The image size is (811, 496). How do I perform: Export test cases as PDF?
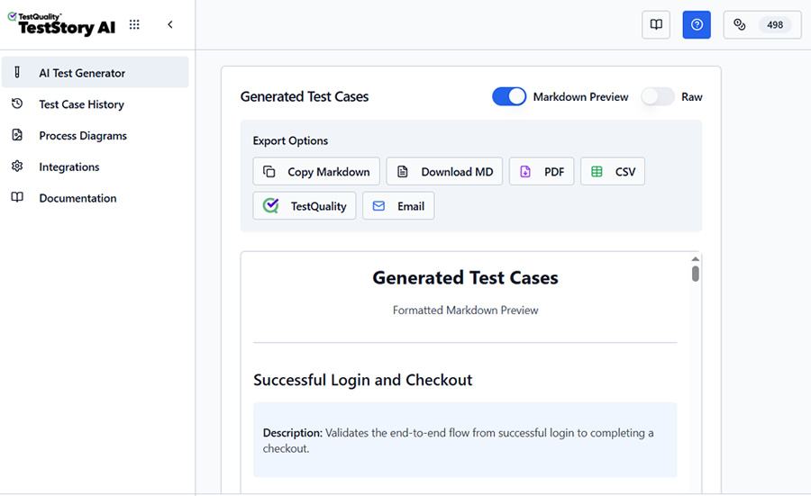pos(542,172)
